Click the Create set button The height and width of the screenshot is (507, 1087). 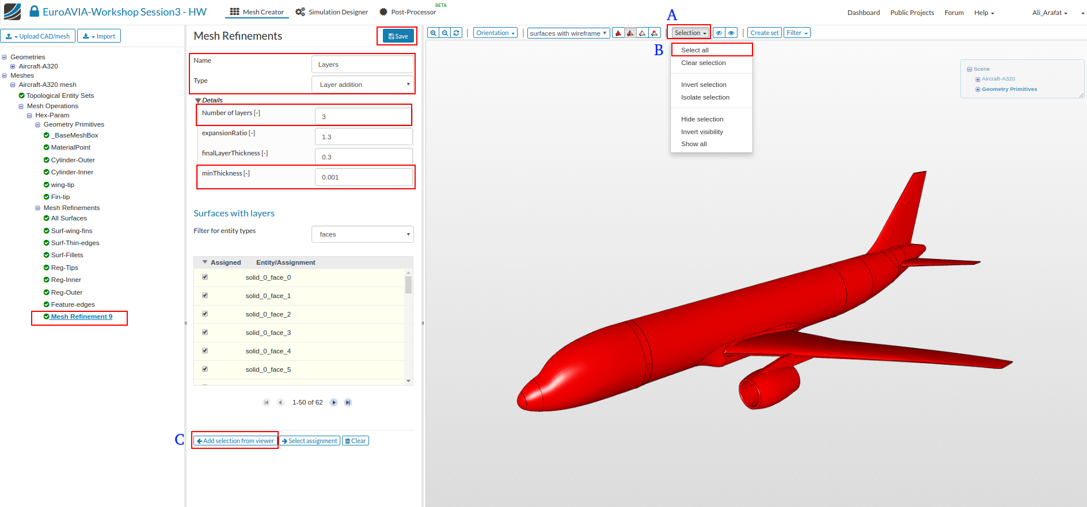point(764,33)
